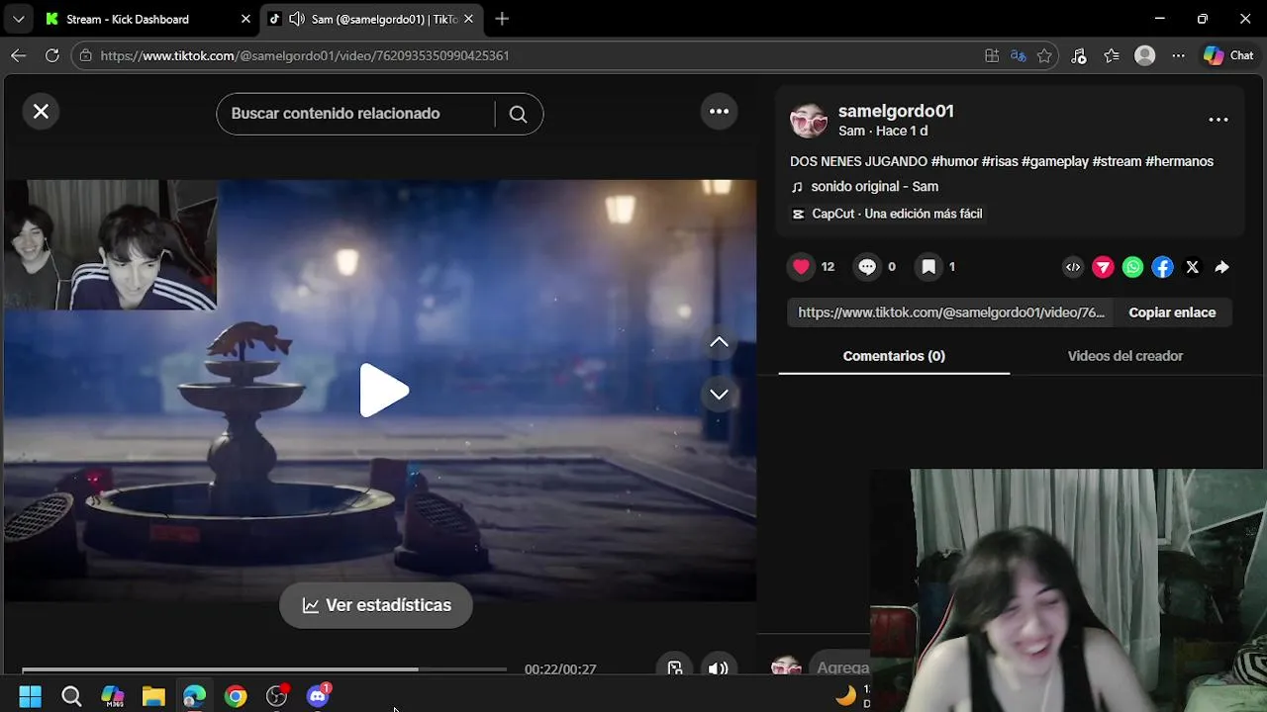Open a new browser tab

502,19
